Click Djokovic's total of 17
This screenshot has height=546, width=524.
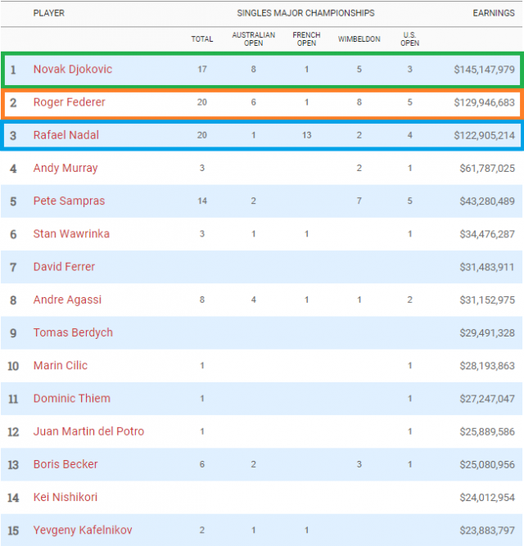(202, 70)
